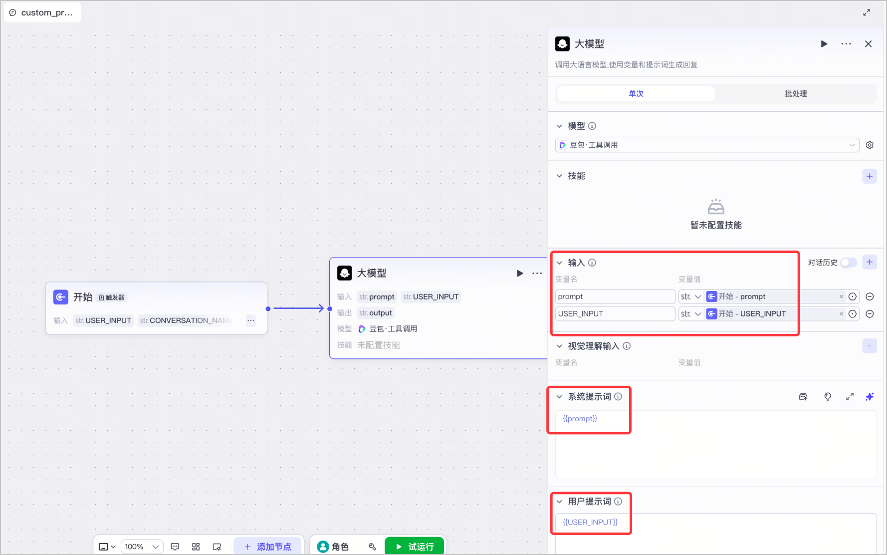Viewport: 887px width, 555px height.
Task: Show more inputs on 开始 node
Action: point(251,320)
